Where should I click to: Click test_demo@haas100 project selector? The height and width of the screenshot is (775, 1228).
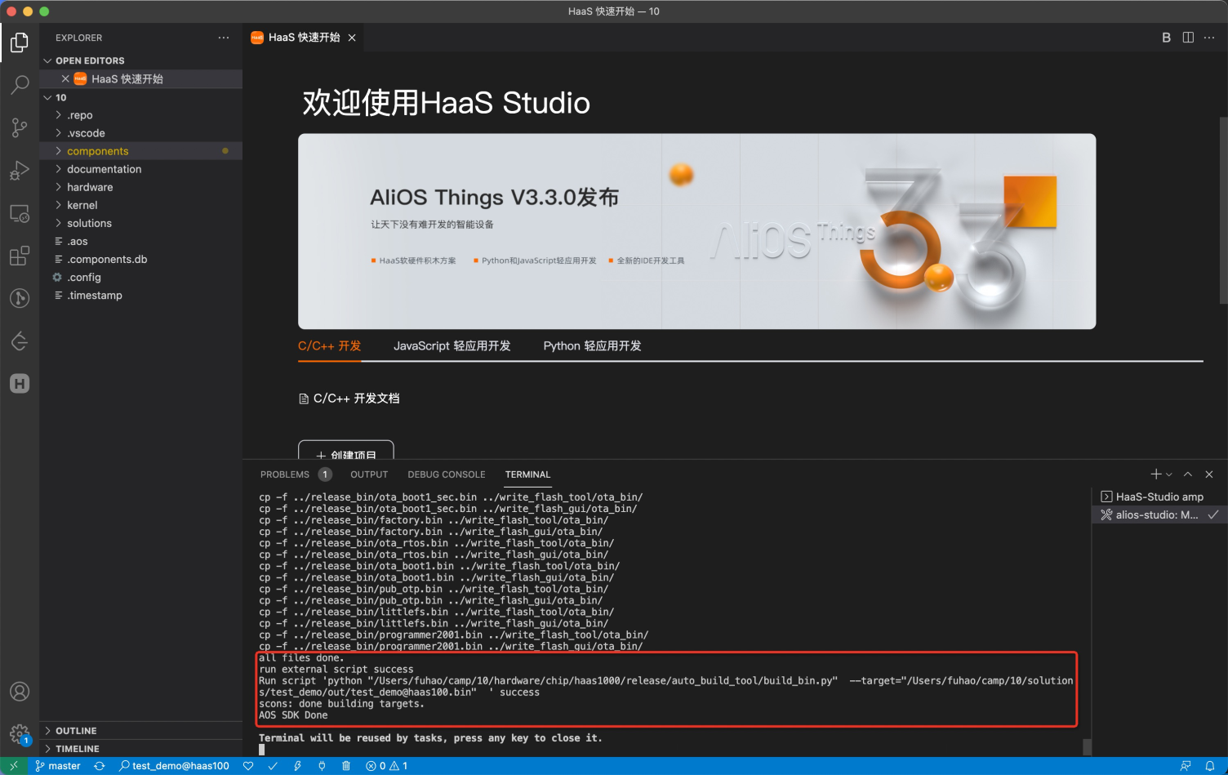coord(173,766)
